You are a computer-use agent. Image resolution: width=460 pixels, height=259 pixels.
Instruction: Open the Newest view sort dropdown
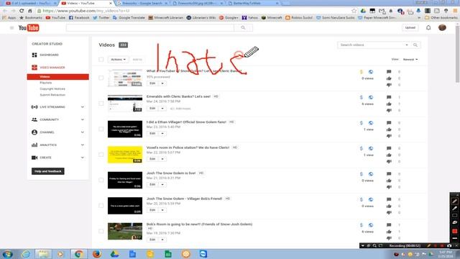pyautogui.click(x=410, y=59)
